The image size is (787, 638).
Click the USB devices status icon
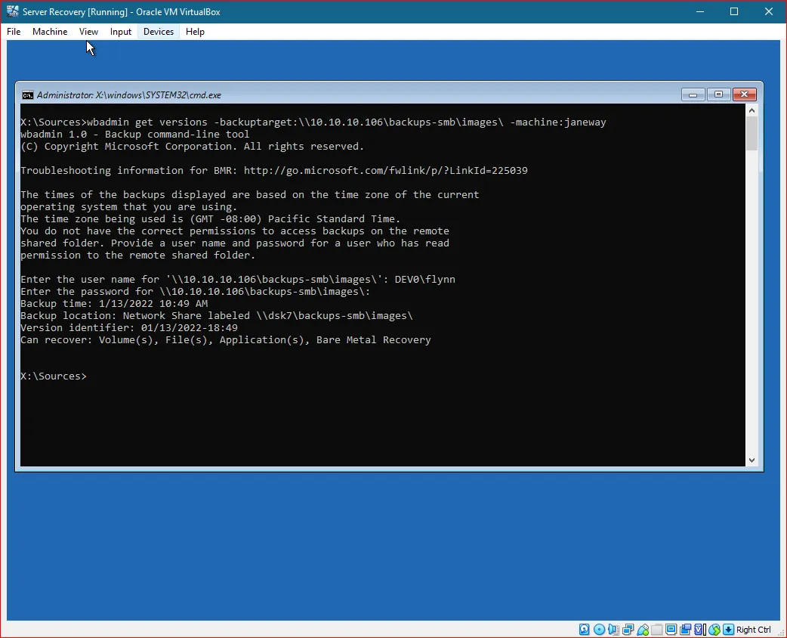point(642,629)
